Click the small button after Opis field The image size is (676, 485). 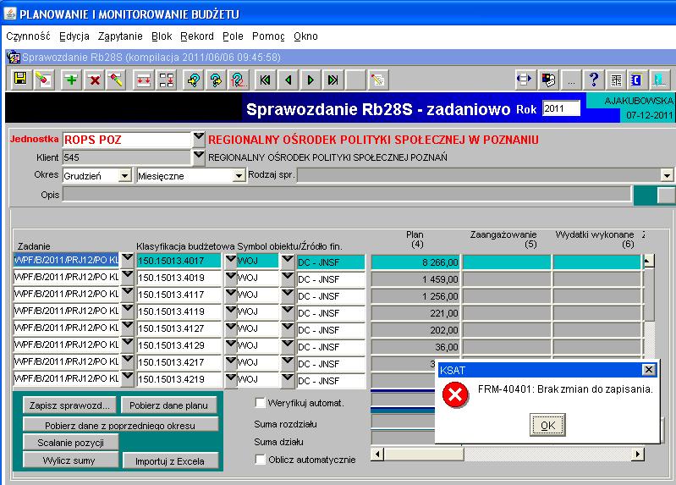pyautogui.click(x=666, y=195)
